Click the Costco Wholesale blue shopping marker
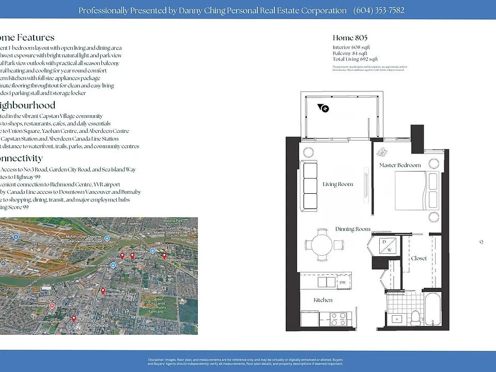Viewport: 496px width, 372px height. (x=152, y=251)
